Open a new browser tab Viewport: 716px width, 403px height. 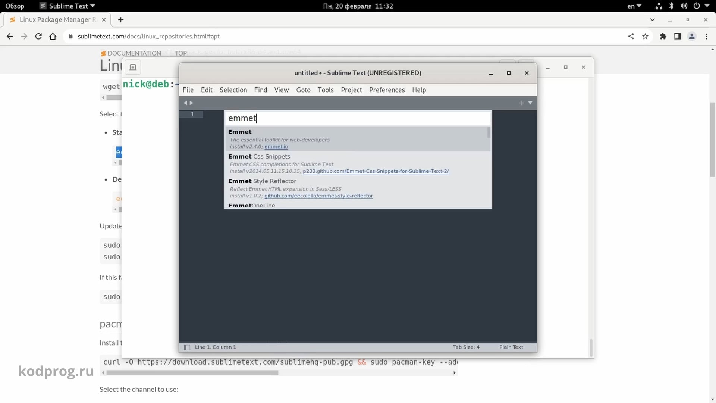121,20
